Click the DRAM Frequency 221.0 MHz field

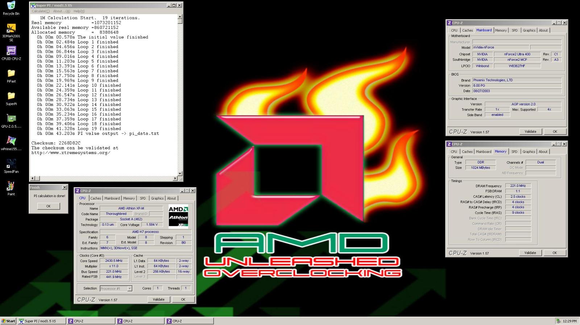click(518, 186)
